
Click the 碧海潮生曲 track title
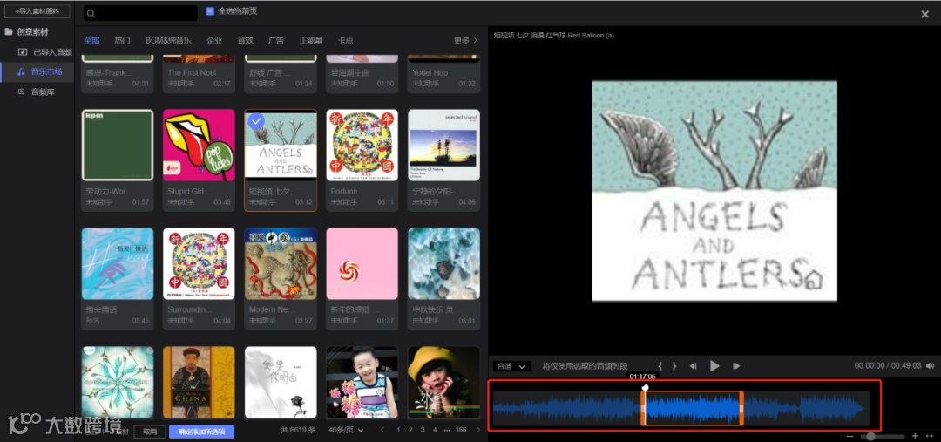[x=350, y=72]
